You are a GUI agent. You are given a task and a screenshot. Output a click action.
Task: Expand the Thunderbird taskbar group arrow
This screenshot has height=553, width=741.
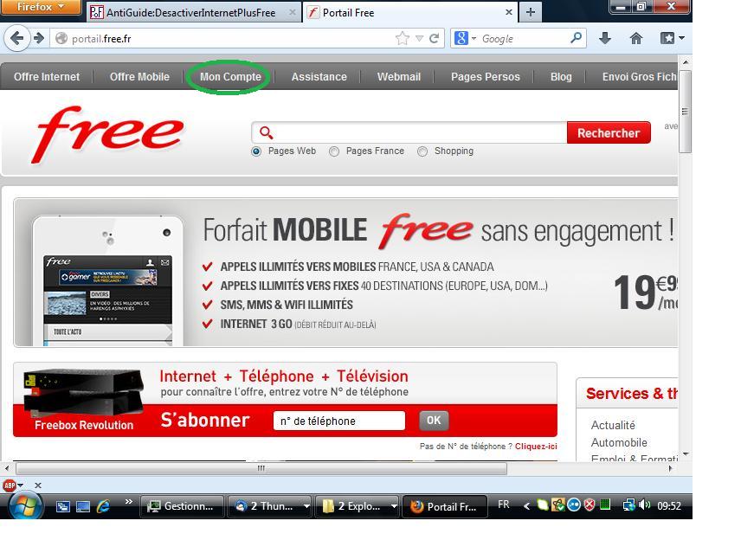pos(306,506)
